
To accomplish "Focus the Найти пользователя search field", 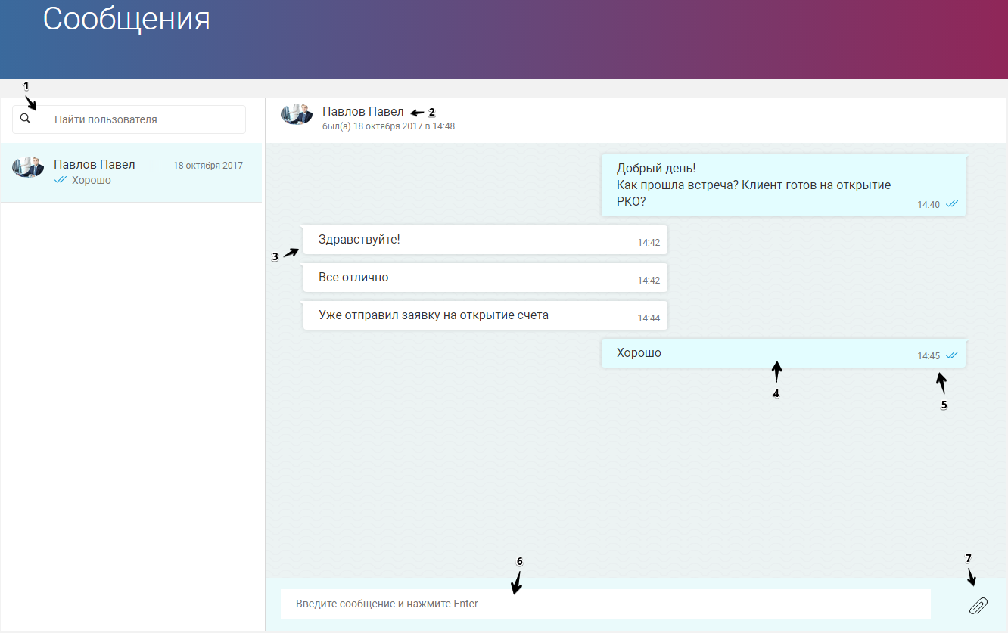I will coord(129,119).
